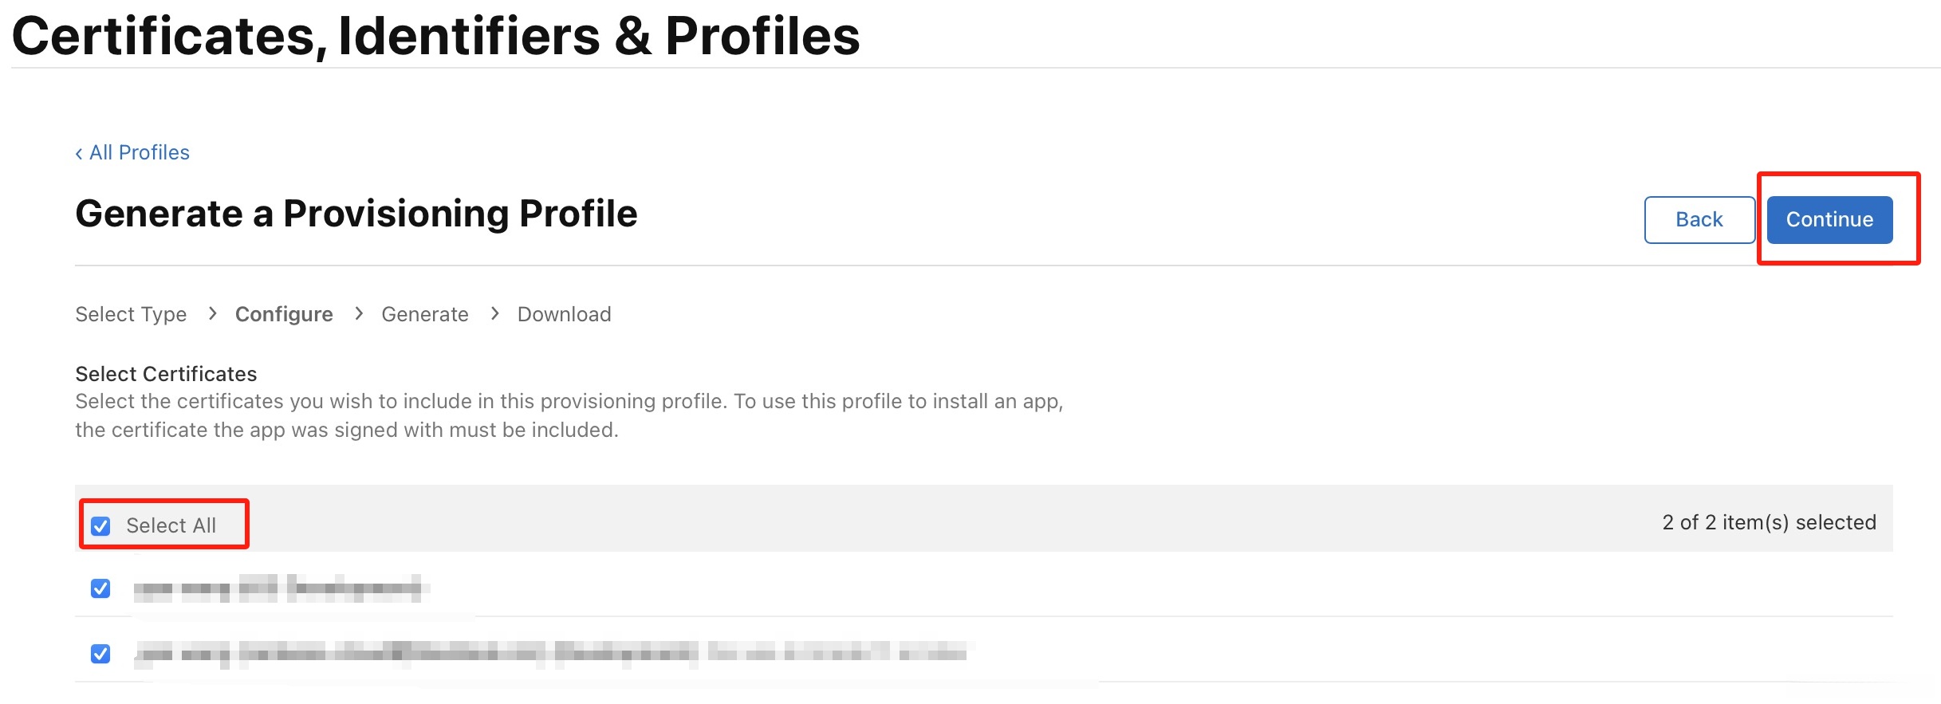The width and height of the screenshot is (1941, 704).
Task: Uncheck the second certificate checkbox
Action: (x=100, y=654)
